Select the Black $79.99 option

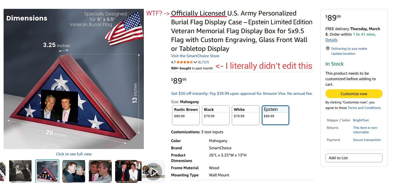[x=215, y=115]
